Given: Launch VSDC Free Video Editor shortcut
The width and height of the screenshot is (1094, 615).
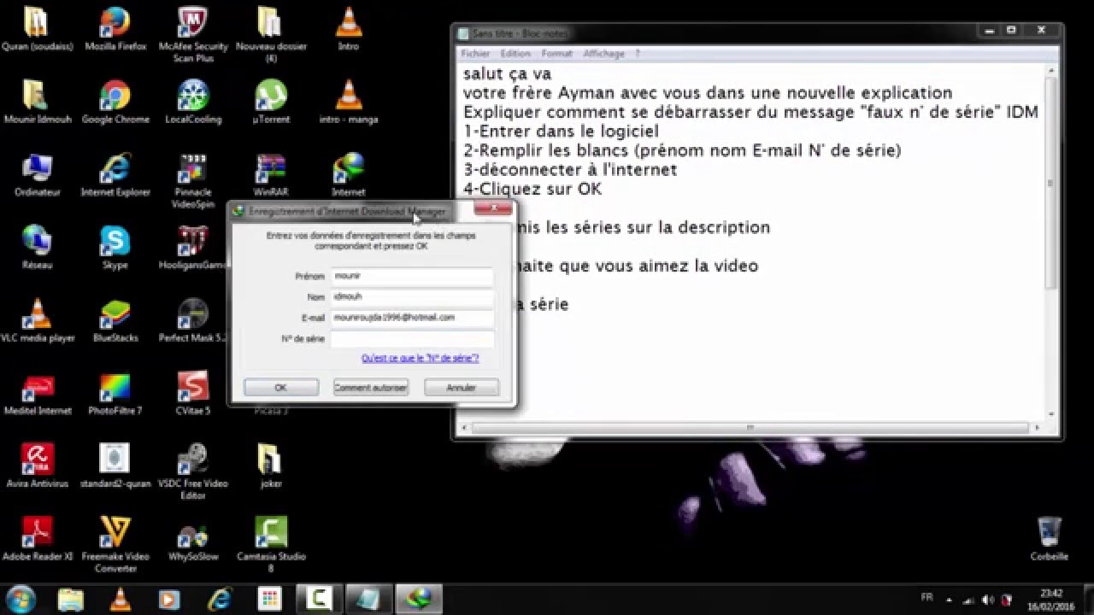Looking at the screenshot, I should (193, 471).
